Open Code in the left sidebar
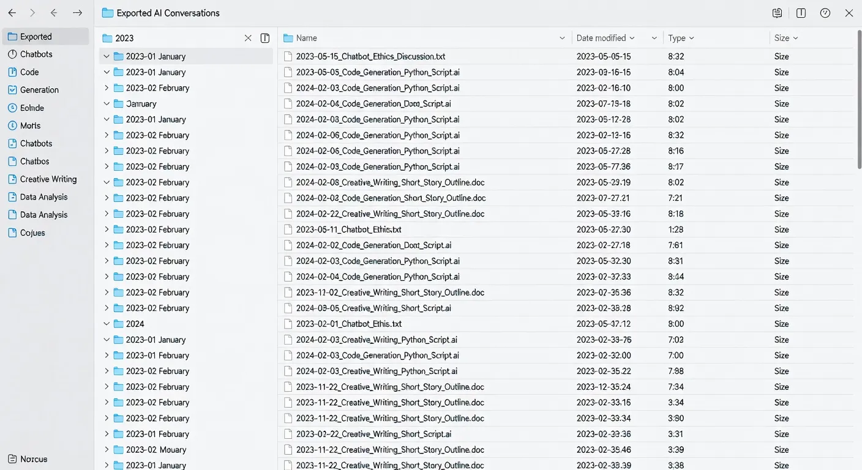This screenshot has width=862, height=470. click(x=29, y=72)
